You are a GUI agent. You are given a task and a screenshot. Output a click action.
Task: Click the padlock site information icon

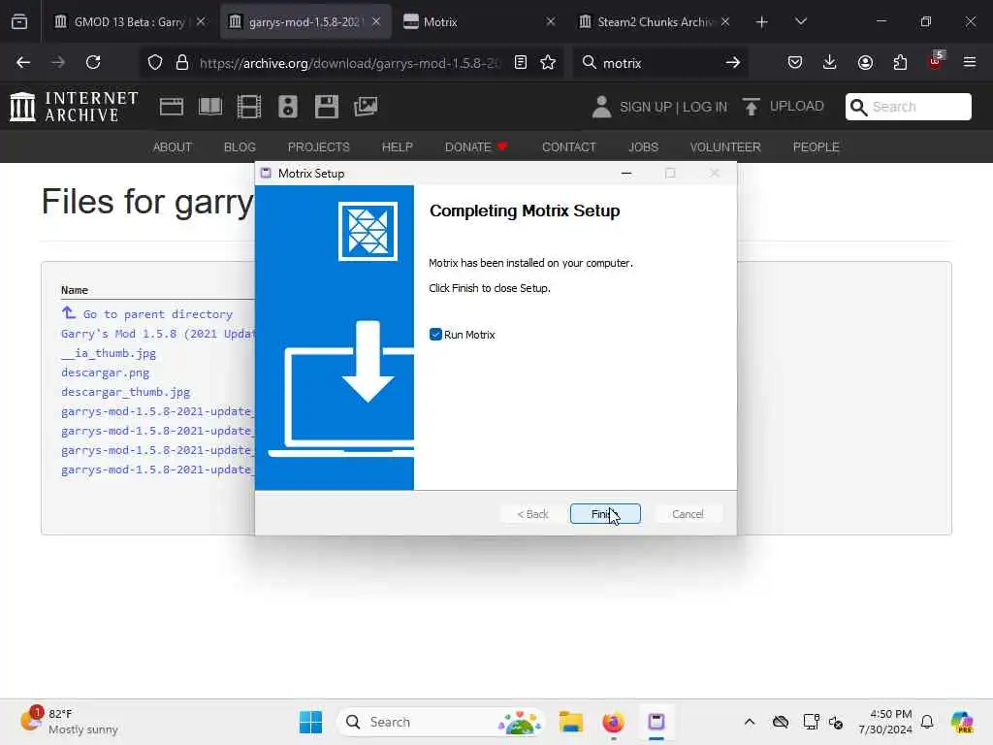182,62
